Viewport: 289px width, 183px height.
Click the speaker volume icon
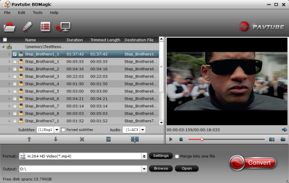pos(284,130)
